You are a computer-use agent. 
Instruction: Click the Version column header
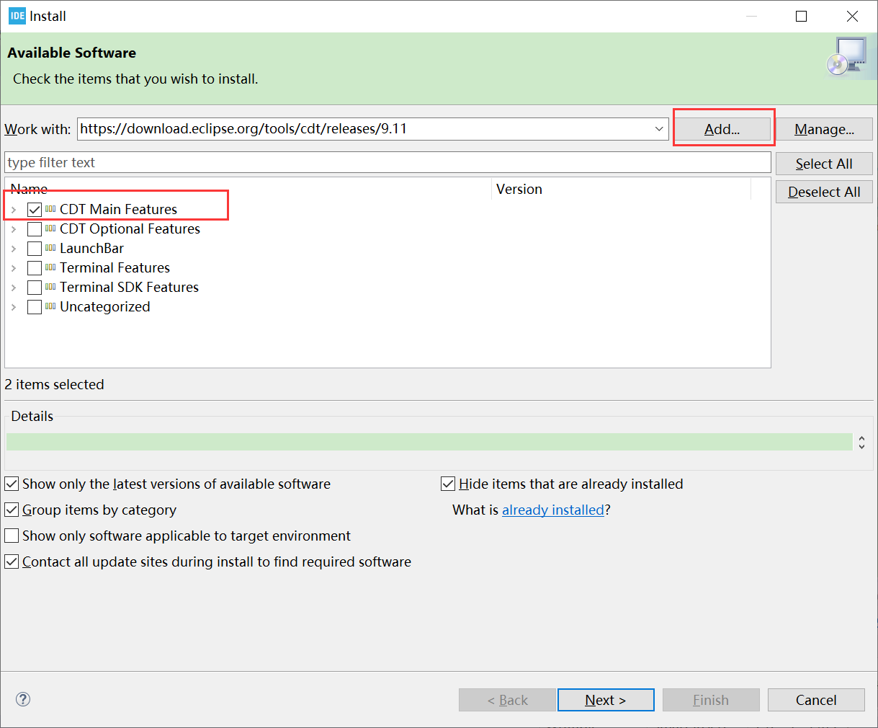pos(621,189)
